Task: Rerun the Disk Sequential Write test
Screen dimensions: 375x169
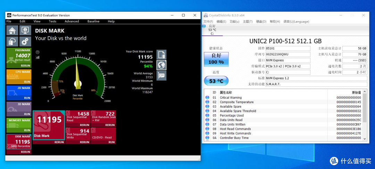Action: pyautogui.click(x=84, y=142)
